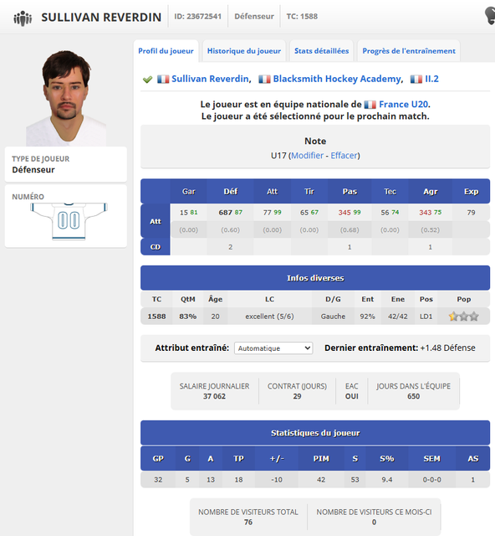Click the jersey number 00 image
This screenshot has width=495, height=536.
pyautogui.click(x=69, y=221)
